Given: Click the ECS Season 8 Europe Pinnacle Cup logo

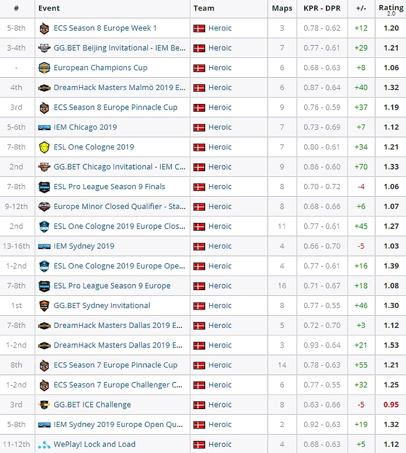Looking at the screenshot, I should (44, 107).
